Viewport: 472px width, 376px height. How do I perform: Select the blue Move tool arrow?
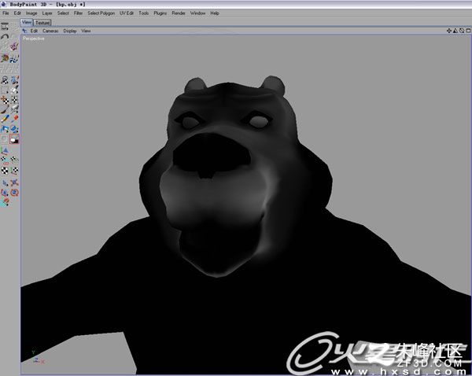coord(5,182)
